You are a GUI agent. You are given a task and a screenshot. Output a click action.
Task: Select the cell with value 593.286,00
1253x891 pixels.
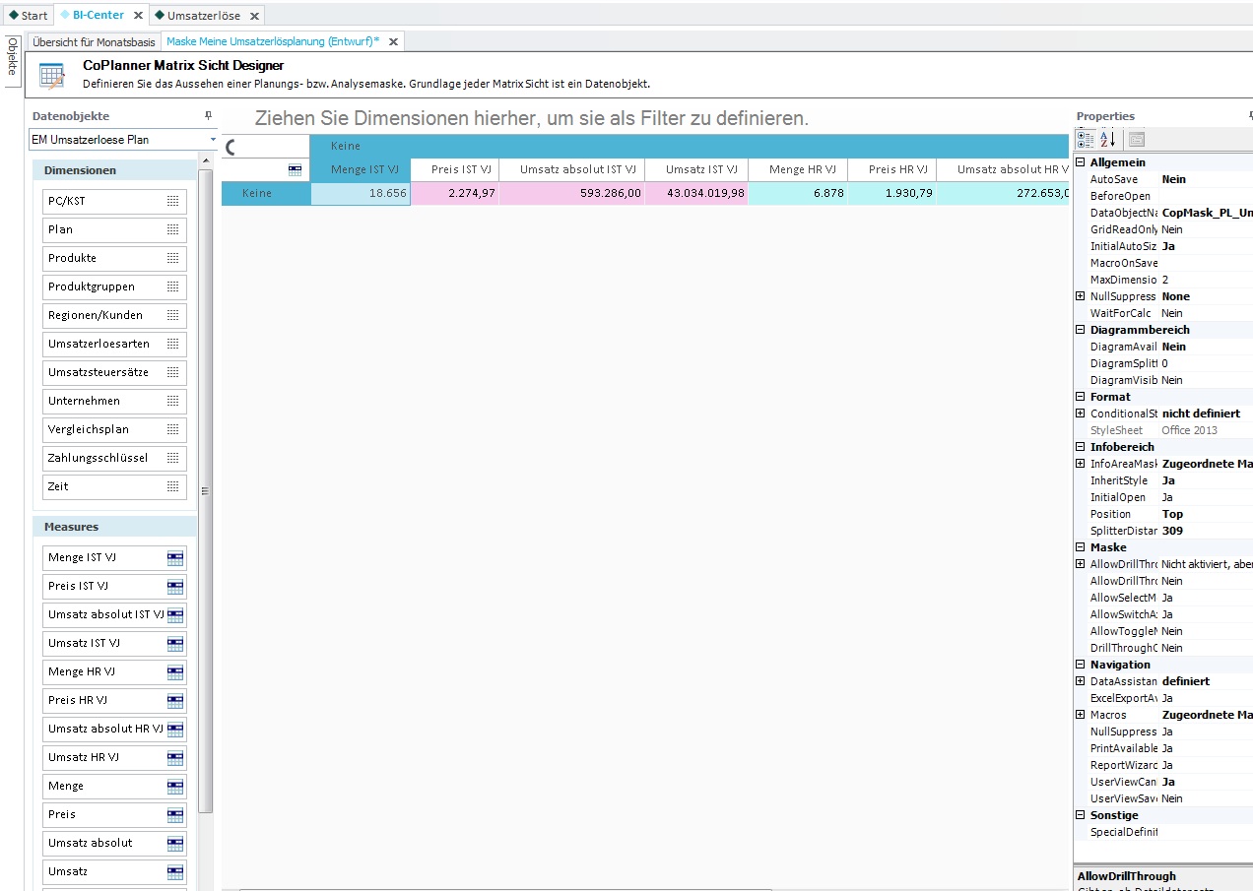point(571,193)
